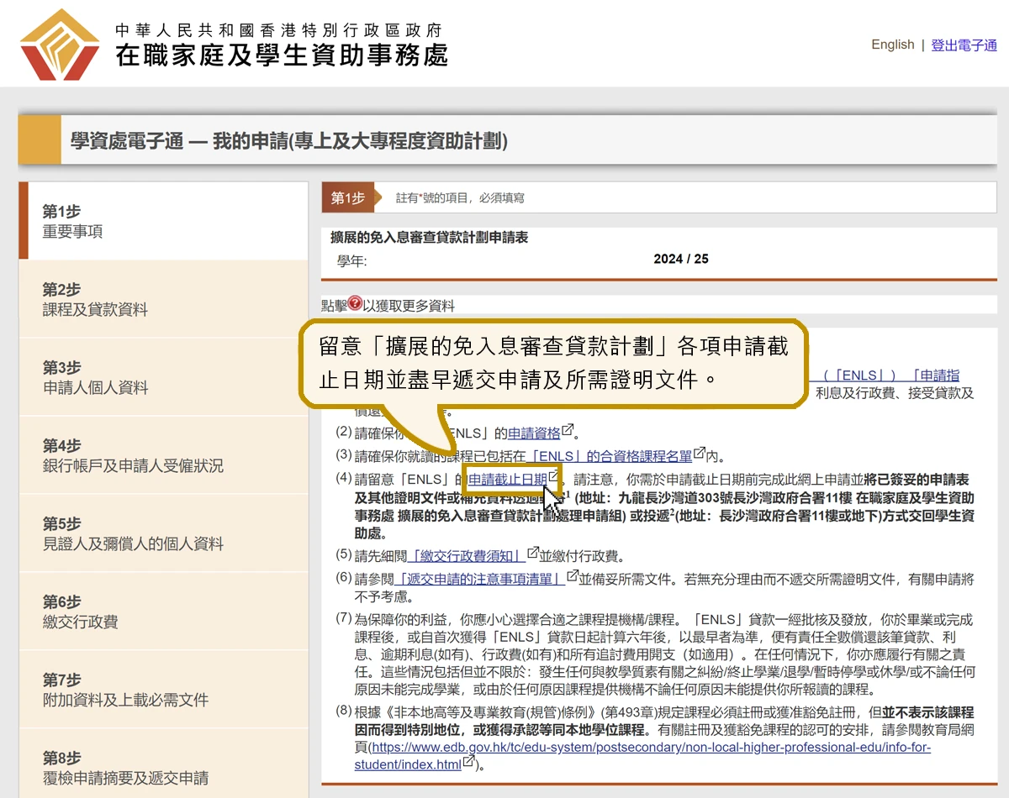Screen dimensions: 1009x798
Task: Click the red question mark help icon
Action: (x=356, y=304)
